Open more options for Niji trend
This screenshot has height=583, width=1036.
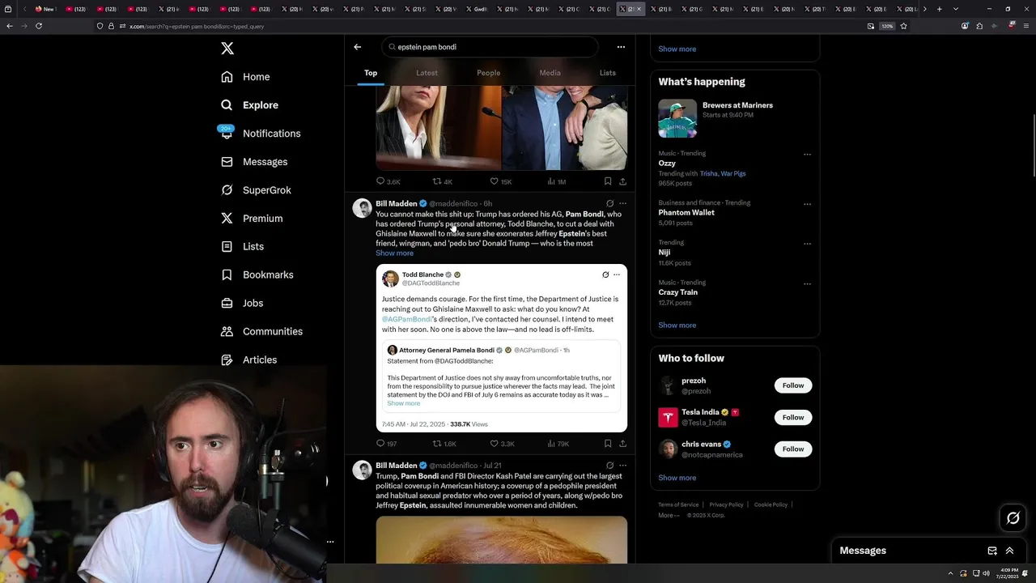pos(807,244)
